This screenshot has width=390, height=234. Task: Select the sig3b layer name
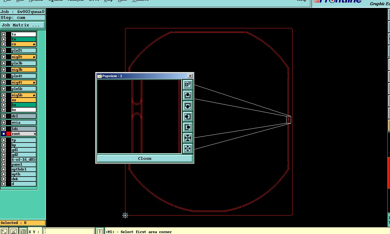24,70
